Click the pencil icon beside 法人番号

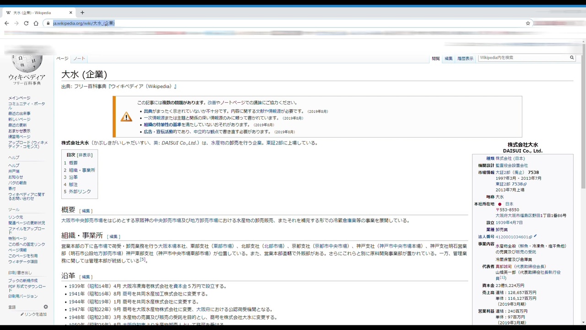click(535, 236)
